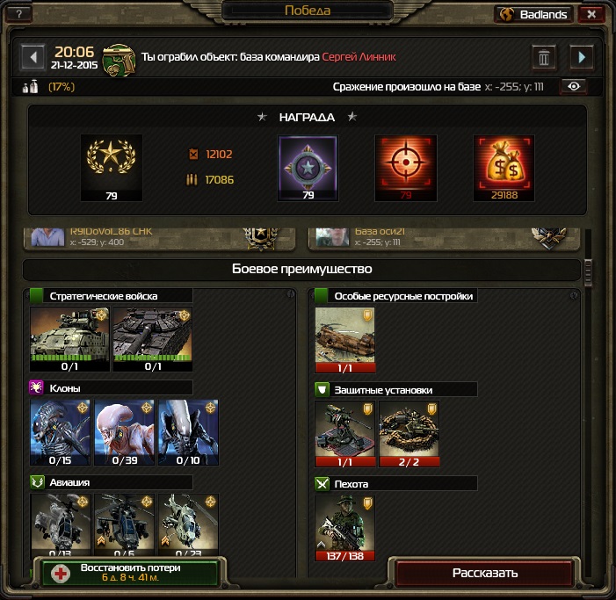Viewport: 616px width, 600px height.
Task: Click Восстановить потери restore losses button
Action: tap(129, 573)
